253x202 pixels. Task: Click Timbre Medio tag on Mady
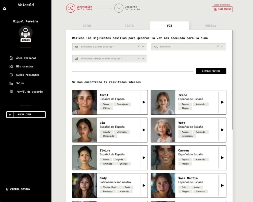coord(110,187)
